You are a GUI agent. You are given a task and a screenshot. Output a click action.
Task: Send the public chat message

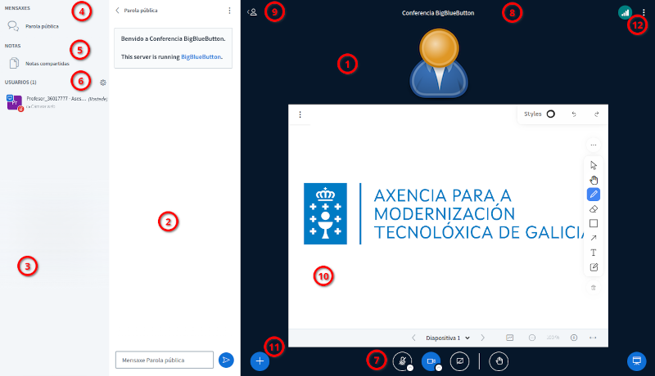click(x=226, y=360)
